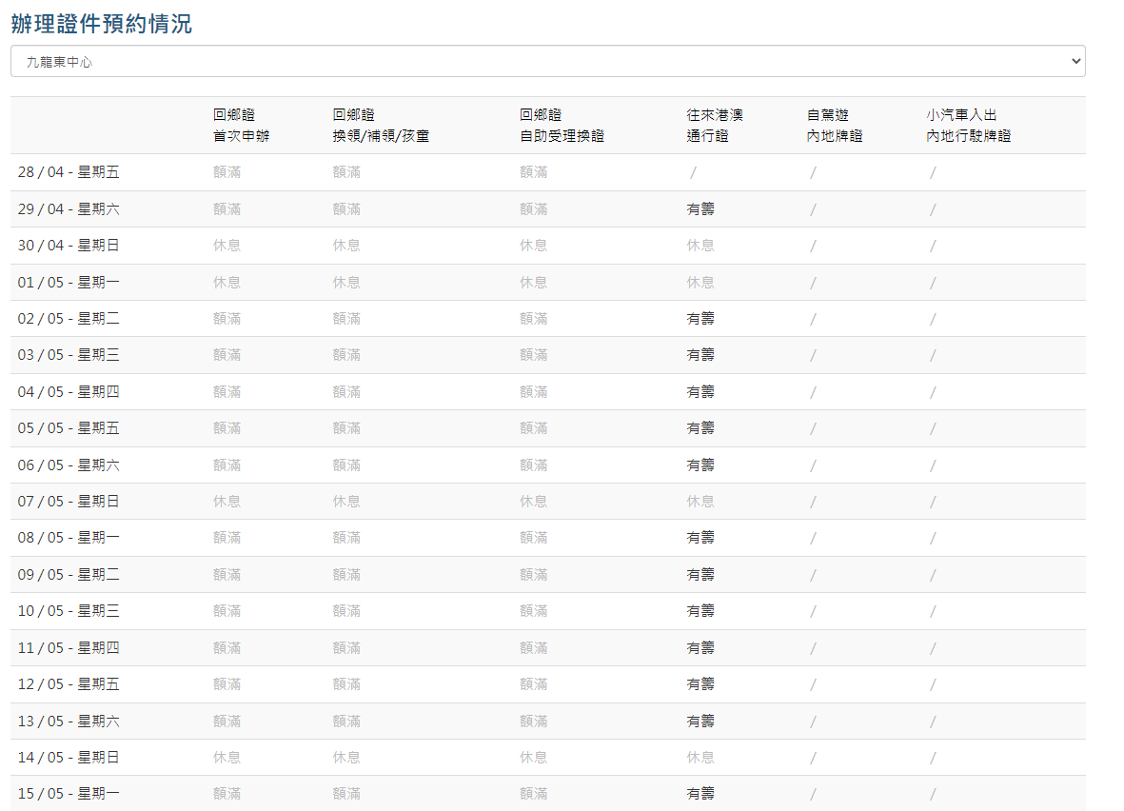Click the date 30 / 04 - 星期日
The width and height of the screenshot is (1124, 811).
point(69,246)
